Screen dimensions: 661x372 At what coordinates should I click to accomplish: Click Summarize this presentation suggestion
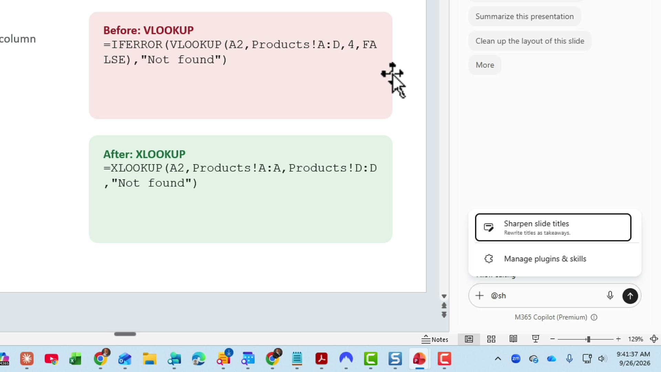coord(524,17)
